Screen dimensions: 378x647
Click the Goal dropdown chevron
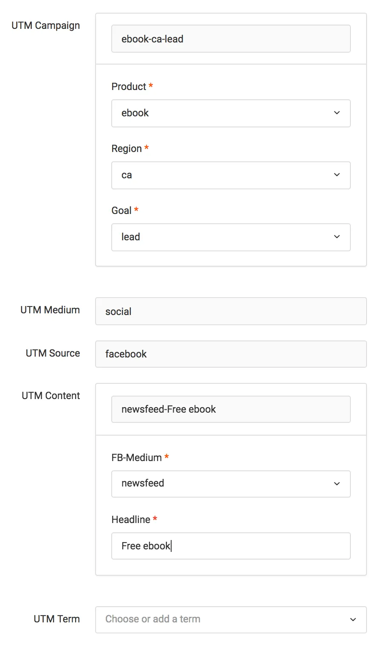[x=337, y=237]
